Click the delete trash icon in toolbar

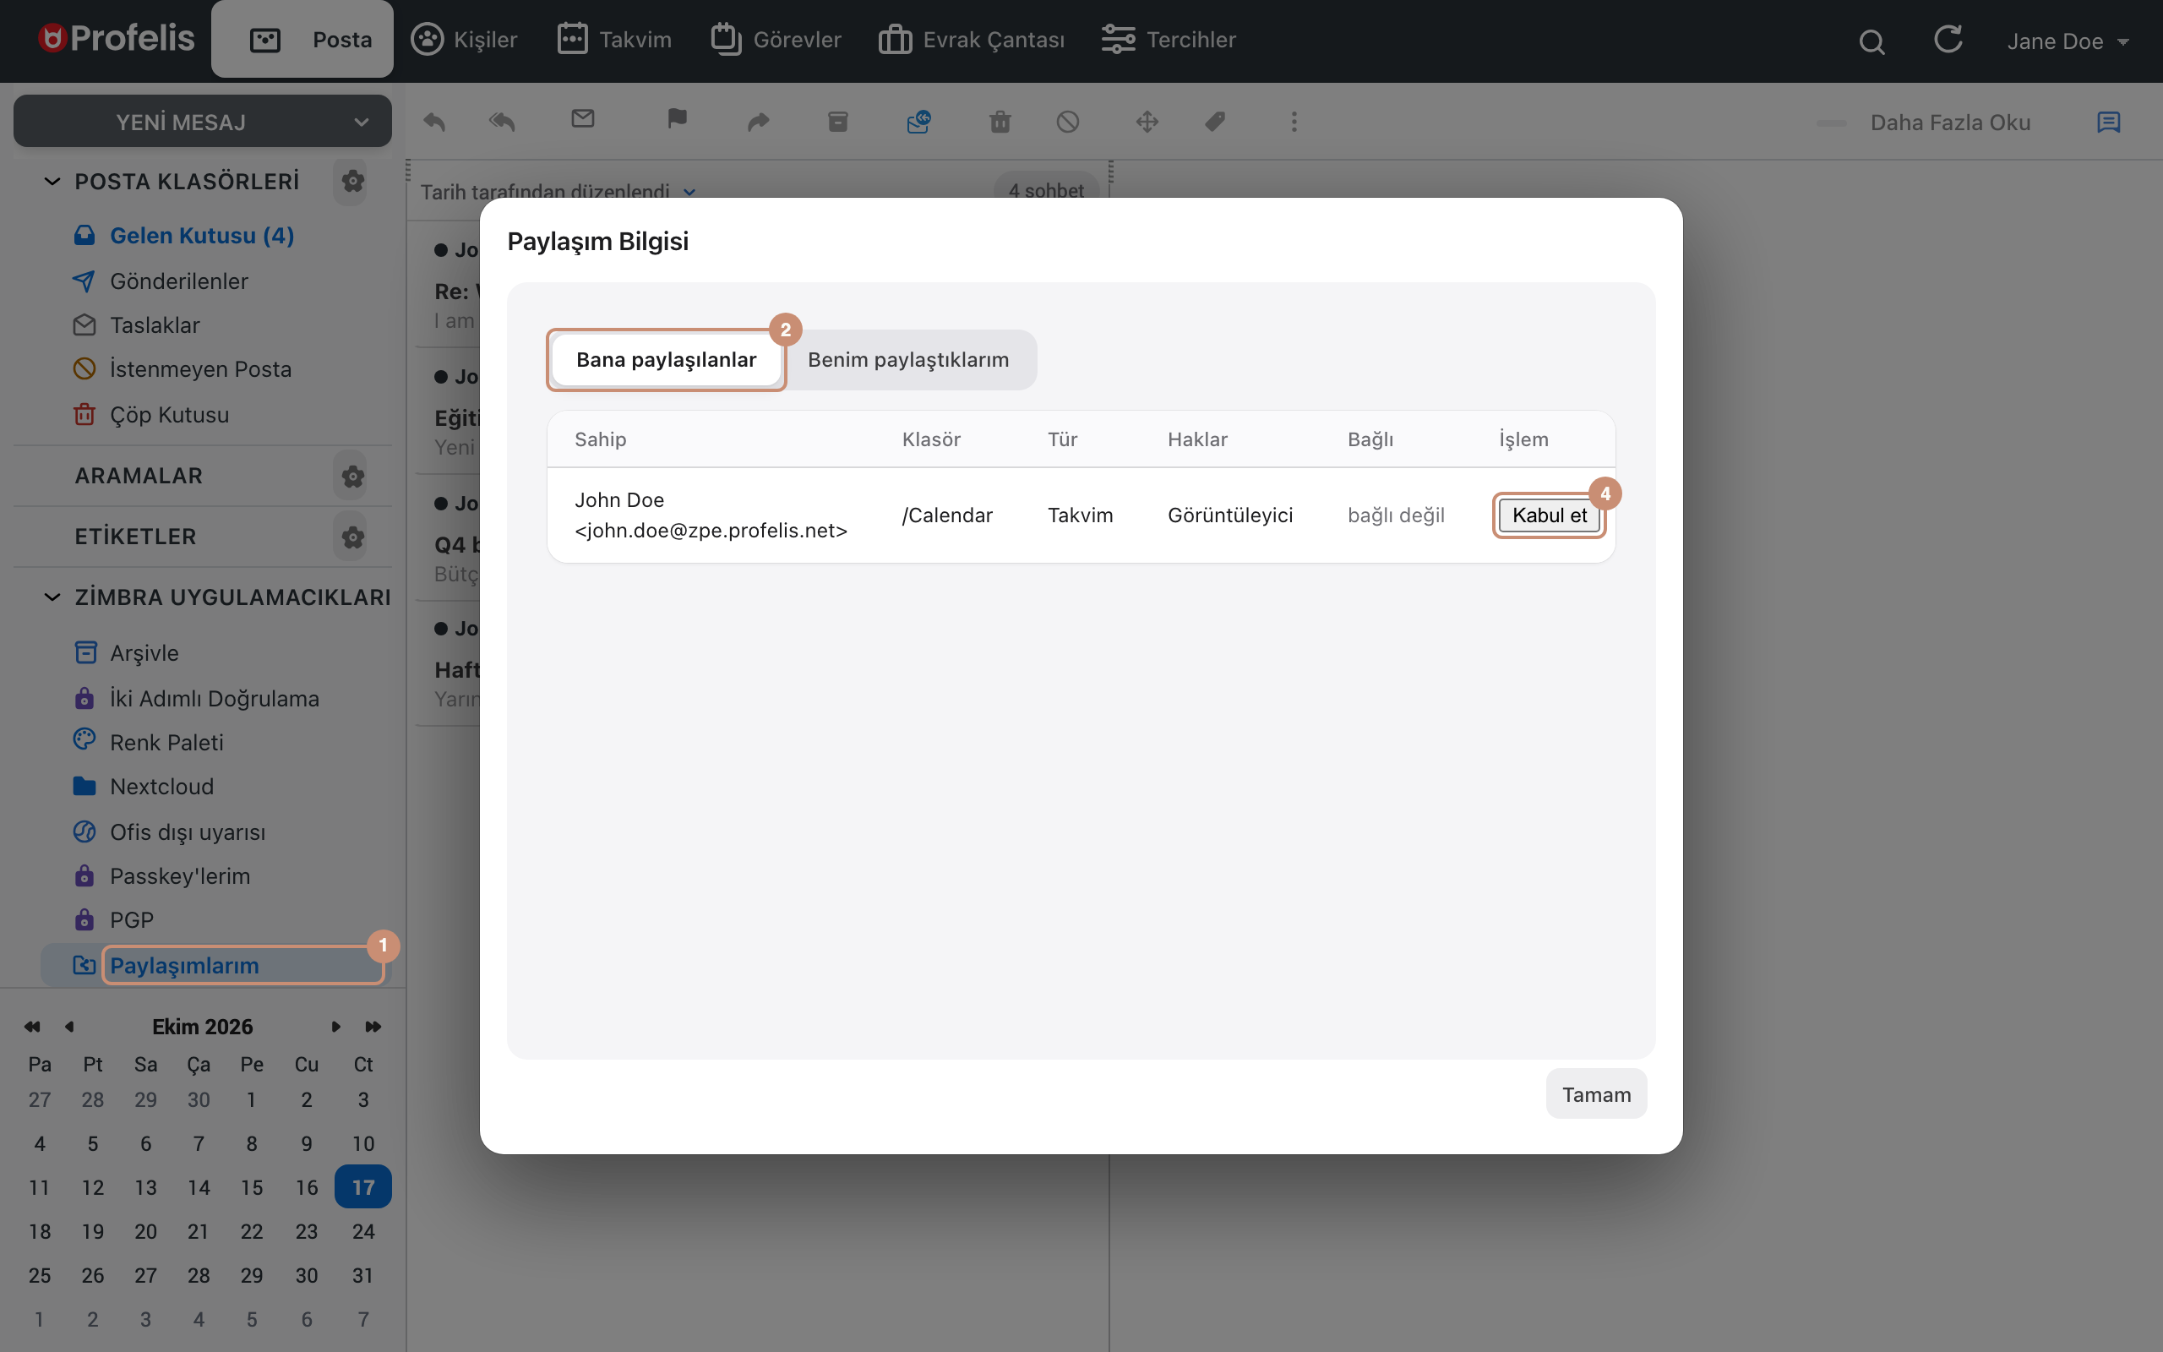point(1000,122)
